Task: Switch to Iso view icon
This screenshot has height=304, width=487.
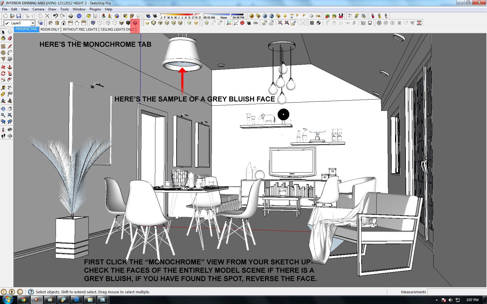Action: (50, 23)
